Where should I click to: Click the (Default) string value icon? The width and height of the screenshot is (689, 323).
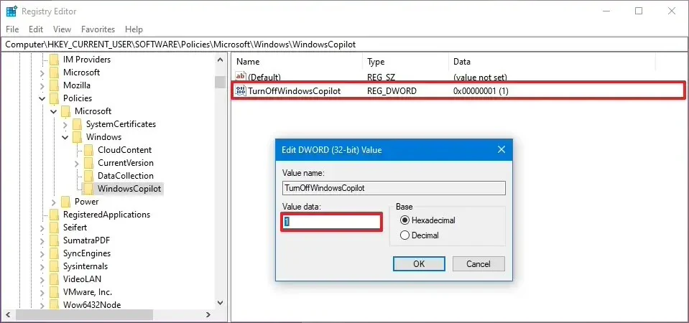tap(241, 78)
